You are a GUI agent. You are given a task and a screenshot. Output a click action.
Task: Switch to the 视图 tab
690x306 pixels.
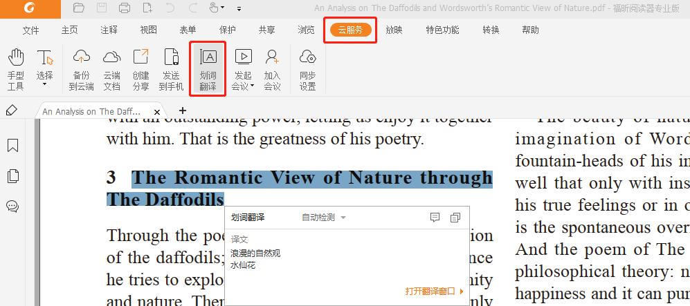(x=148, y=30)
